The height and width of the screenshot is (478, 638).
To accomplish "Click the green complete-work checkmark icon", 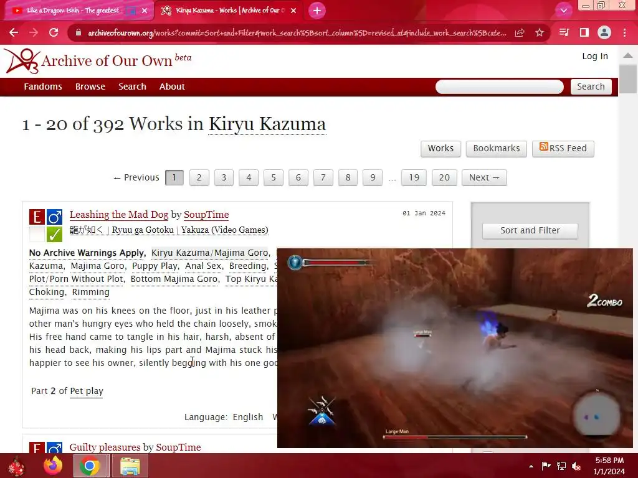I will tap(55, 235).
